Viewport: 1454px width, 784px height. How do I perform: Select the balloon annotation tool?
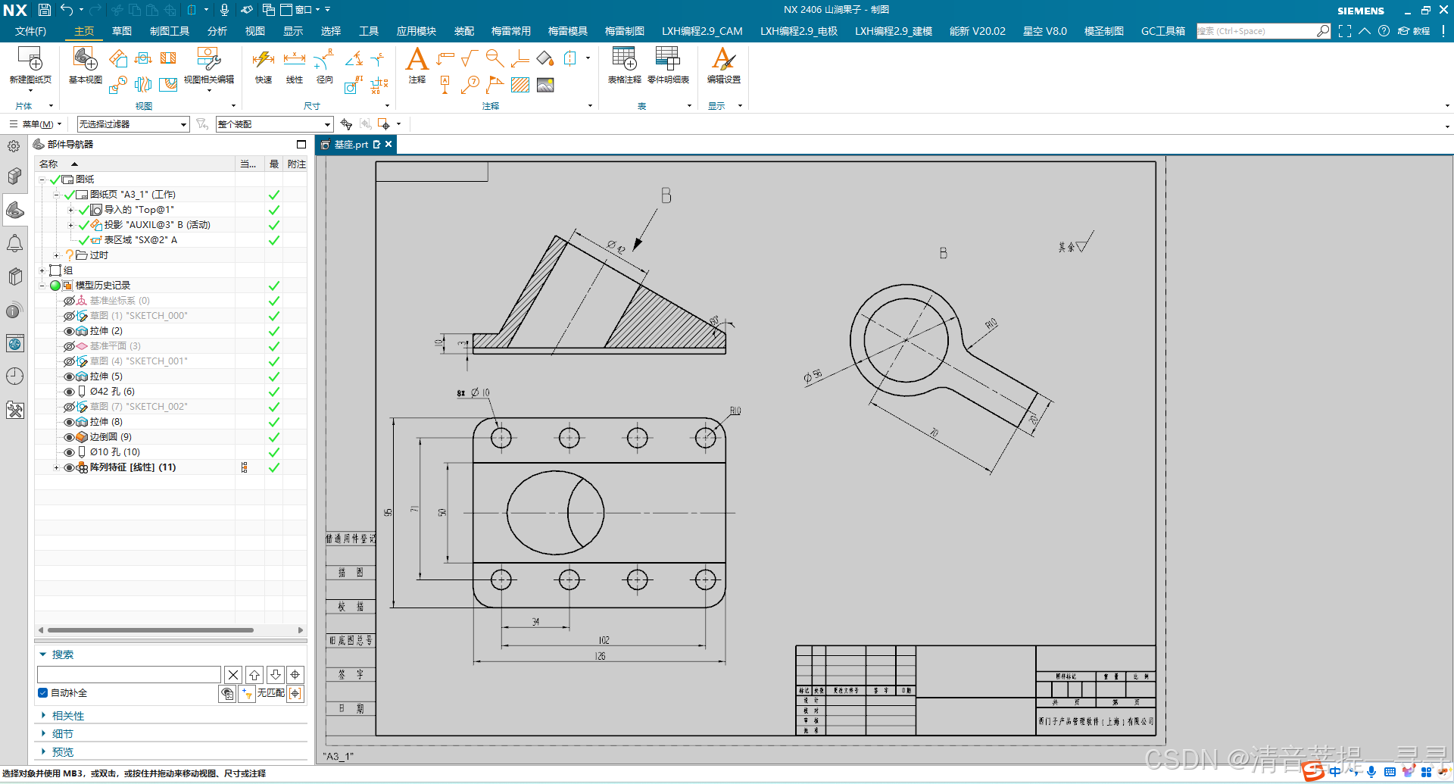coord(470,85)
